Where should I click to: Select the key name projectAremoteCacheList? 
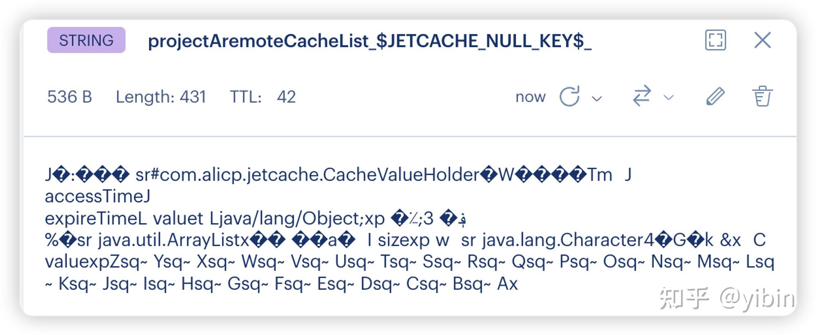370,40
